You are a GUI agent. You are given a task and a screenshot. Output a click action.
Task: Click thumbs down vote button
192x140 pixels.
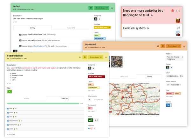click(96, 120)
